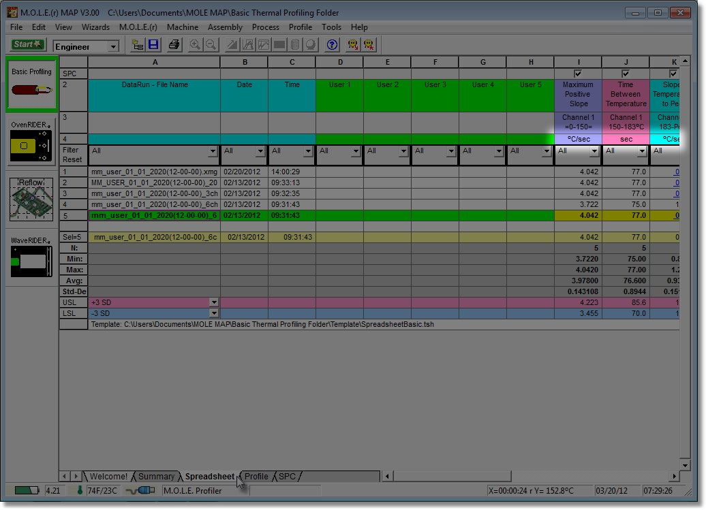Screen dimensions: 706x510
Task: Click the zoom in magnifier icon
Action: point(195,45)
